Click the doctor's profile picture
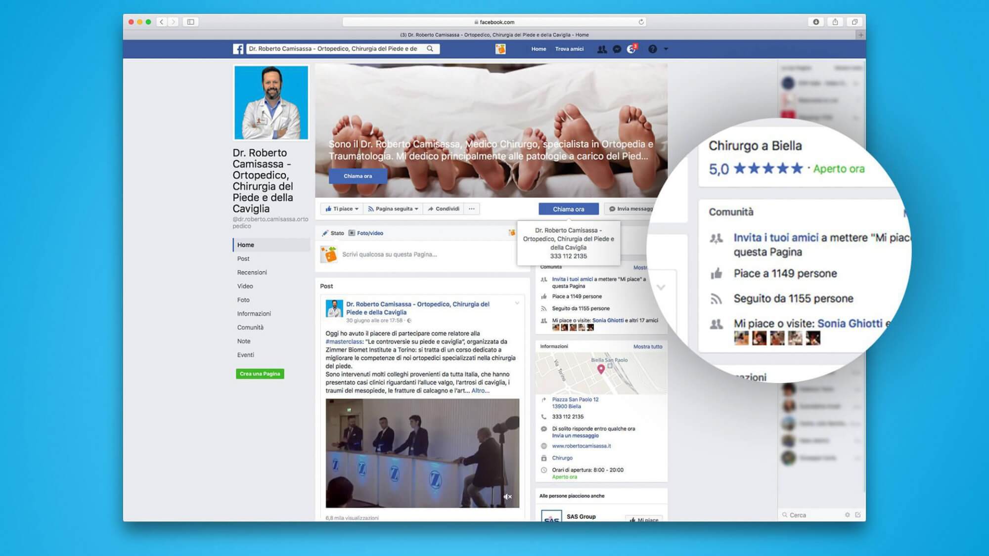989x556 pixels. [x=271, y=103]
